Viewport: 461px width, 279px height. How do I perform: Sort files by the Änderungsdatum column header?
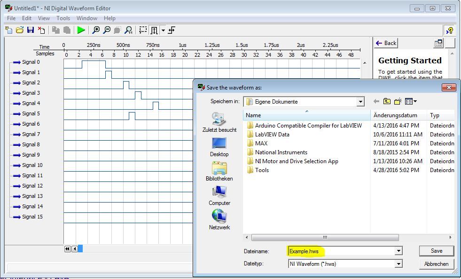pyautogui.click(x=398, y=115)
